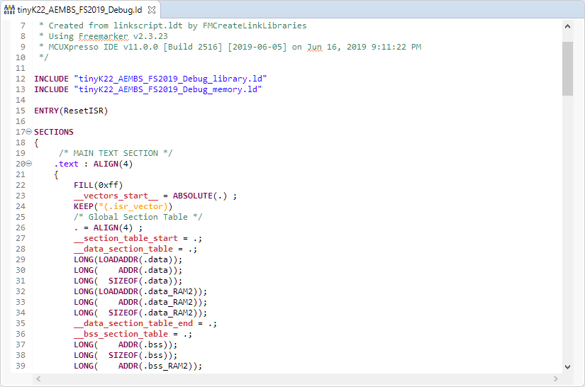Image resolution: width=585 pixels, height=387 pixels.
Task: Click the ". = ALIGN(4) ;" statement on line 26
Action: coord(108,228)
